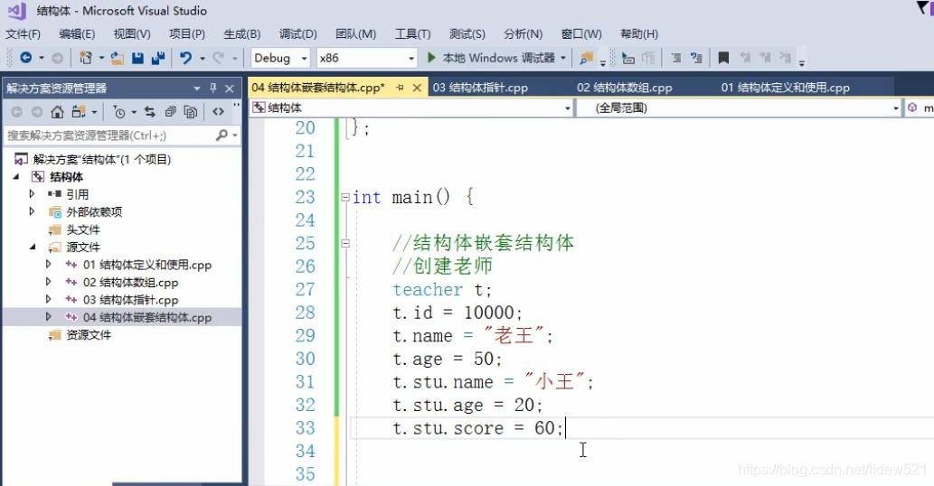
Task: Start debugging with 本地 Windows 调试器
Action: coord(492,58)
